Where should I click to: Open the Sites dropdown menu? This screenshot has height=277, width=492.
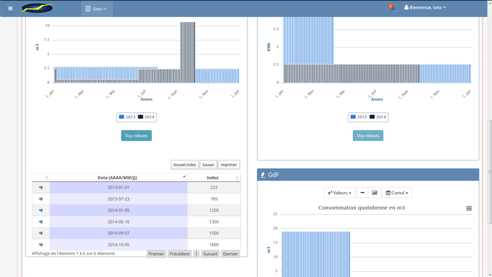pos(97,9)
